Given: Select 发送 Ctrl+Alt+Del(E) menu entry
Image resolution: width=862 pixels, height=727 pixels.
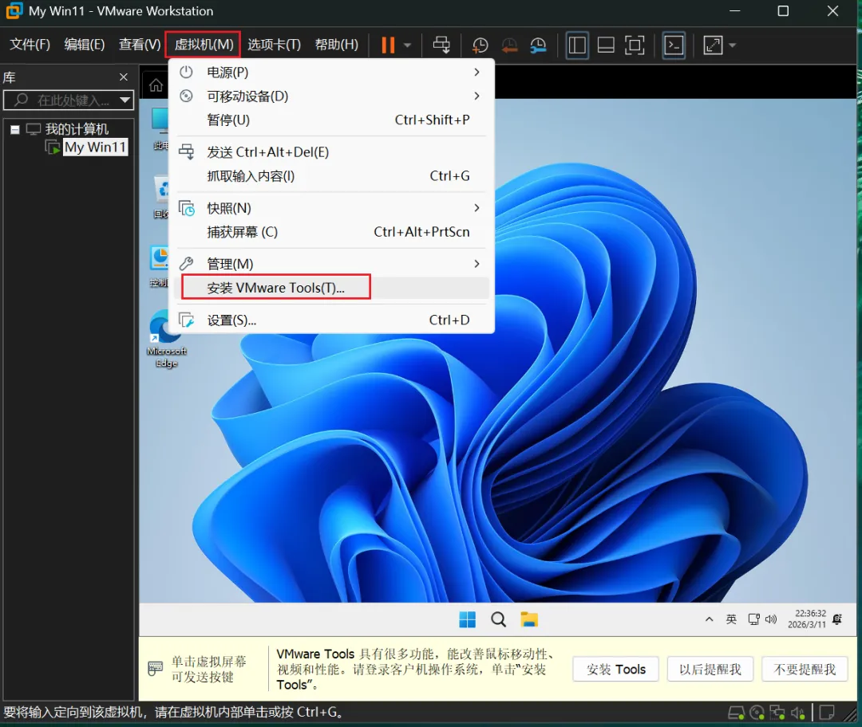Looking at the screenshot, I should [x=331, y=152].
